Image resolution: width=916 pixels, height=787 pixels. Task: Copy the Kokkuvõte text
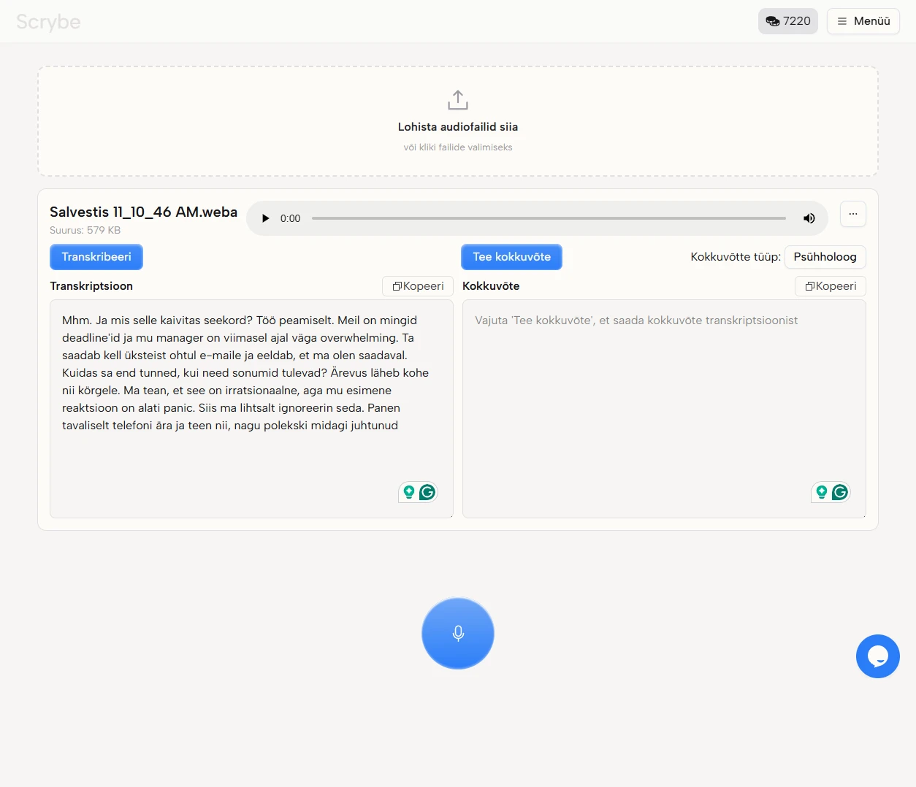830,285
